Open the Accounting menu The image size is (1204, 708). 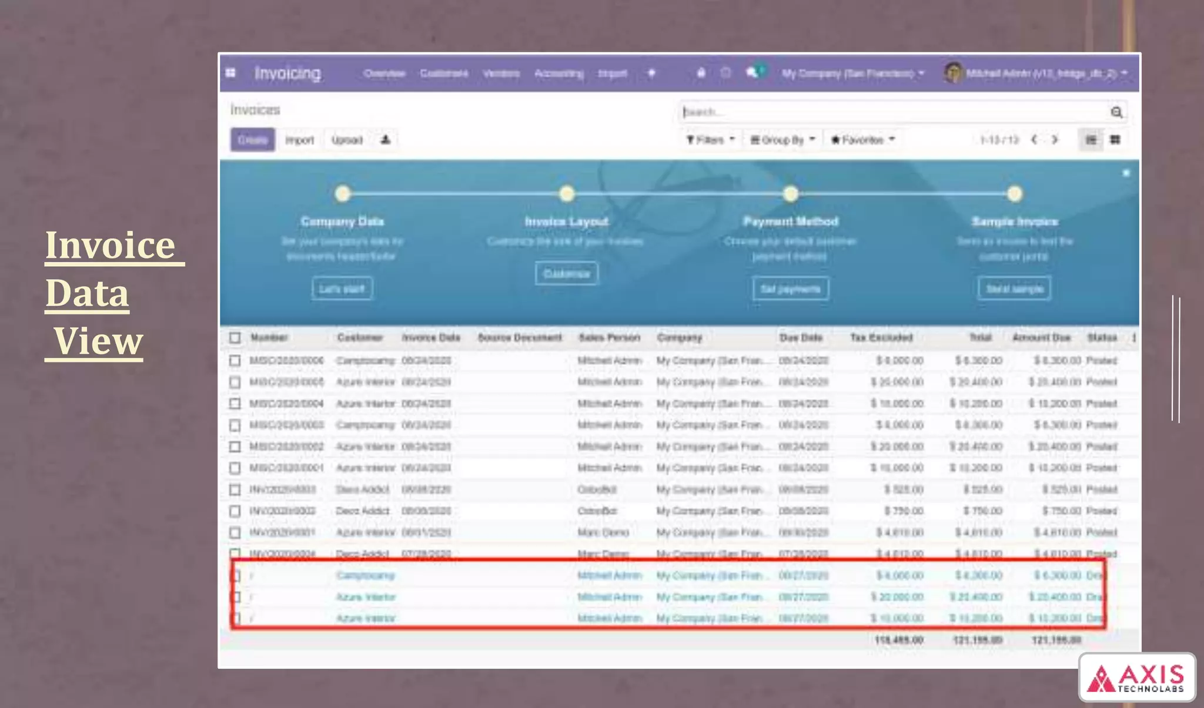pyautogui.click(x=559, y=73)
